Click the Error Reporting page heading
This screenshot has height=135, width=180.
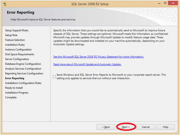[x=20, y=12]
